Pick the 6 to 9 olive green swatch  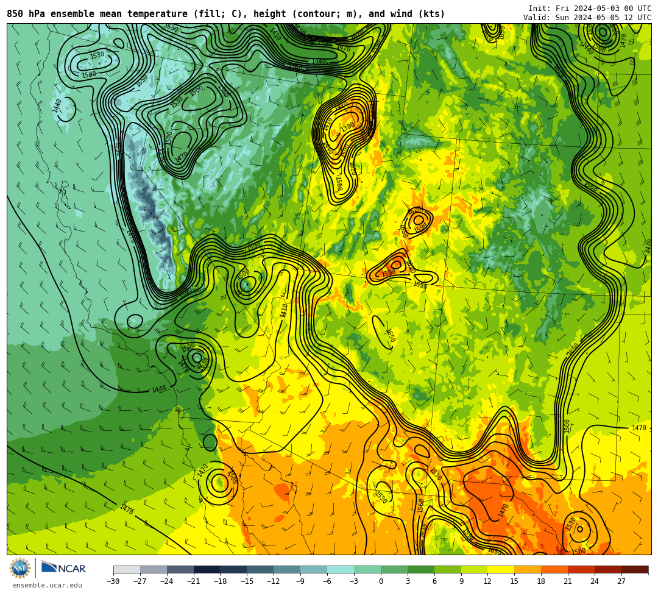(x=448, y=569)
